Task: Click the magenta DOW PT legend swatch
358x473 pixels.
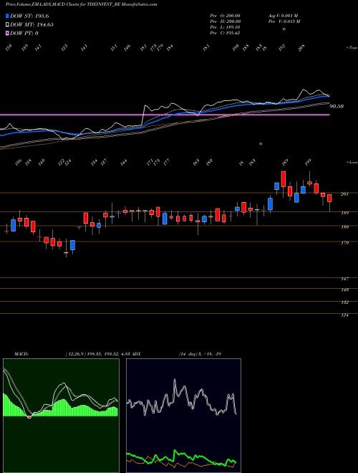Action: pos(7,33)
